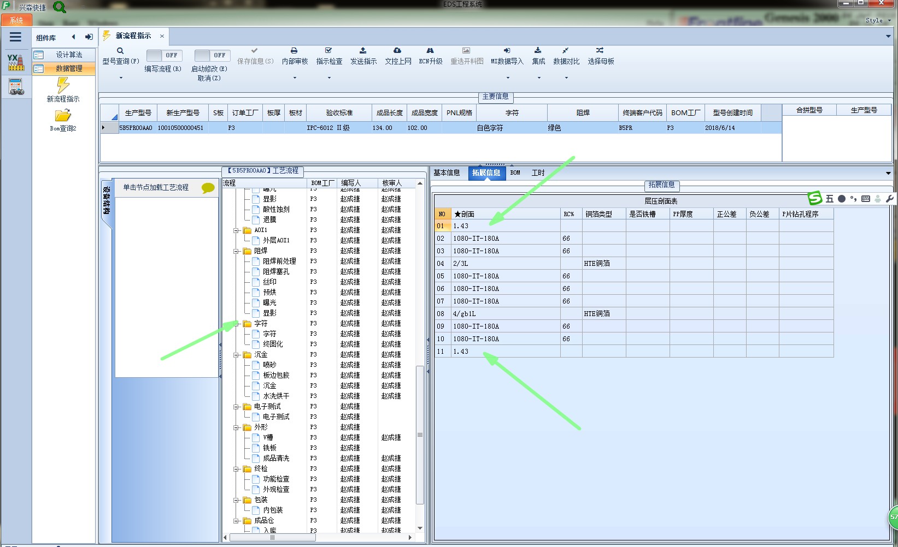Close the 新流程指示 tab
The height and width of the screenshot is (547, 898).
click(x=162, y=36)
